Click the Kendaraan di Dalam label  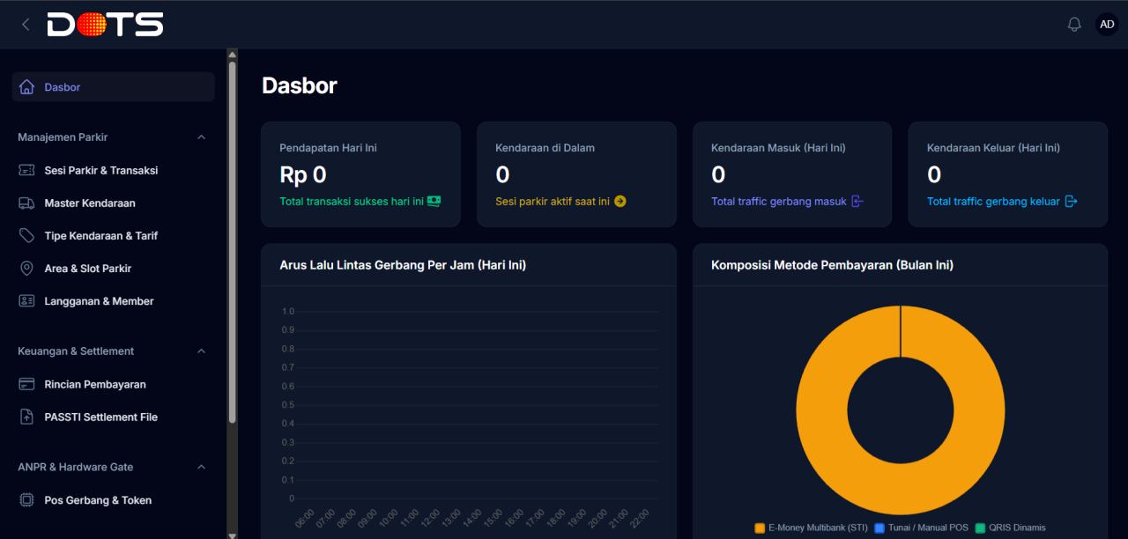point(545,148)
